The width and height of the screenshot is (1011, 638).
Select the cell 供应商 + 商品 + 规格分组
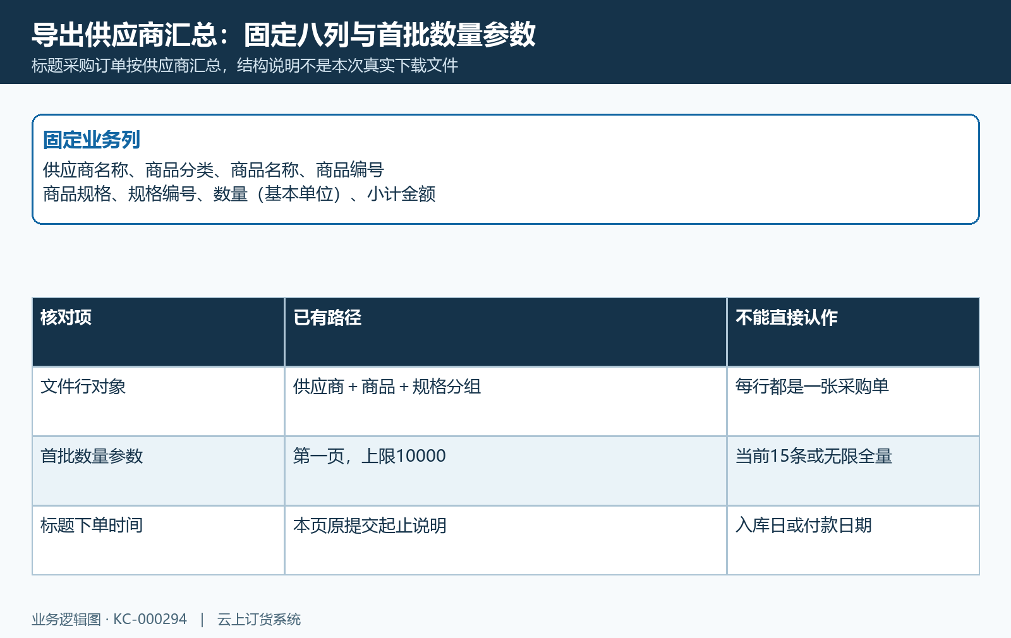click(505, 401)
